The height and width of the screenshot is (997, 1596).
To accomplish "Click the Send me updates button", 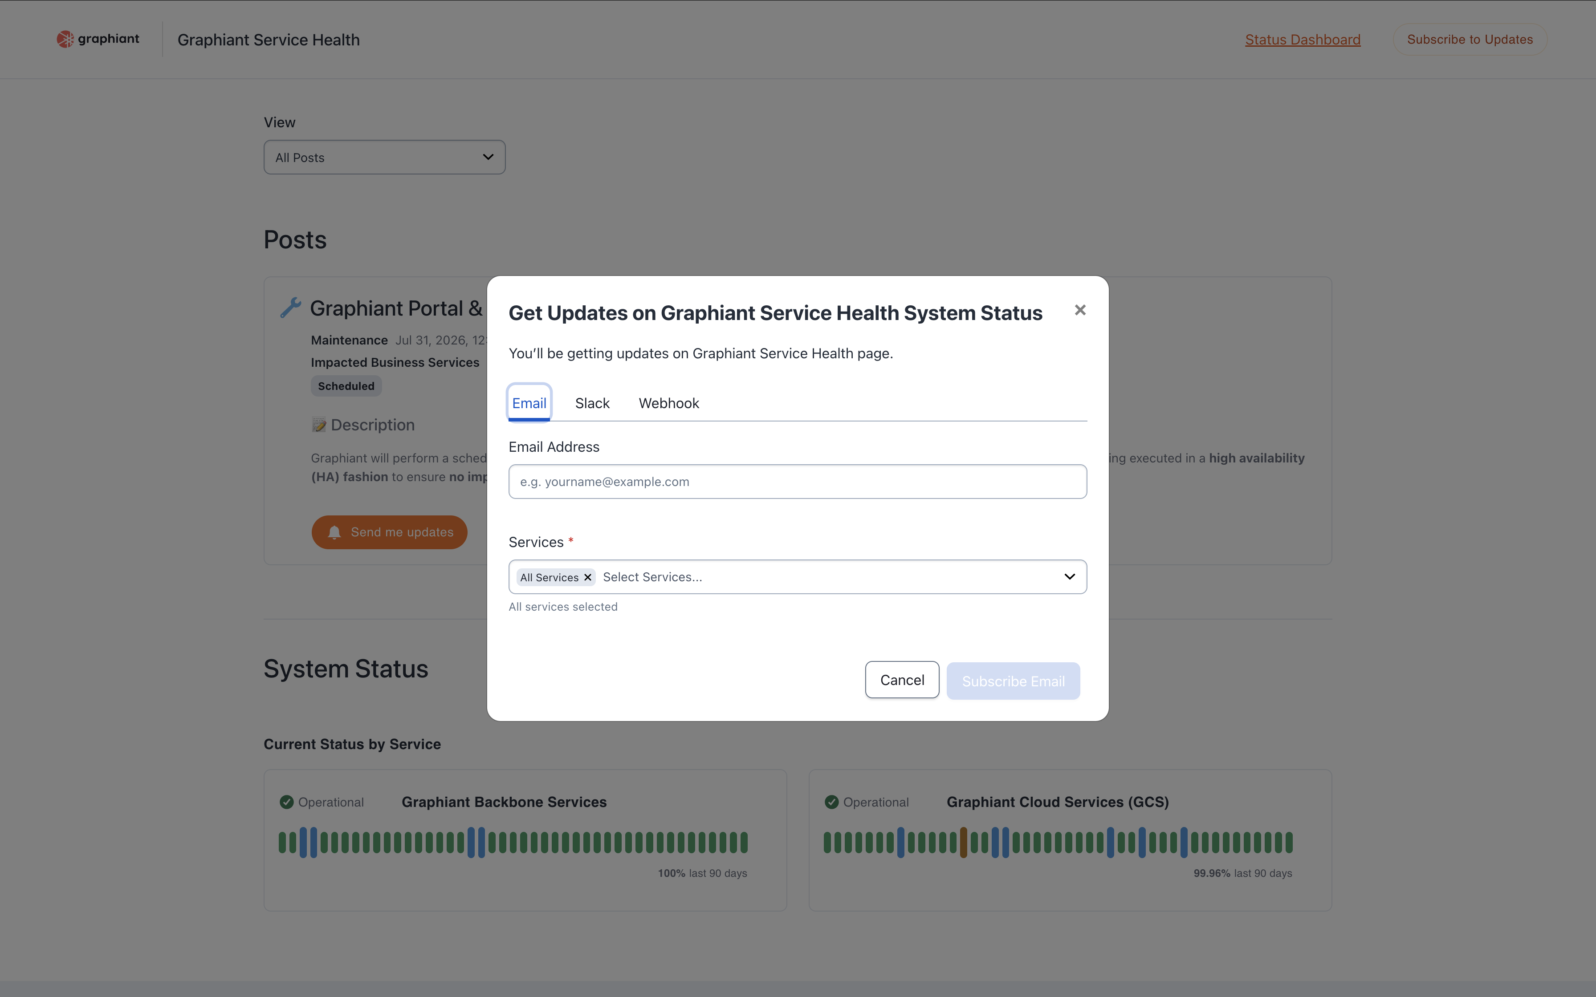I will coord(389,532).
